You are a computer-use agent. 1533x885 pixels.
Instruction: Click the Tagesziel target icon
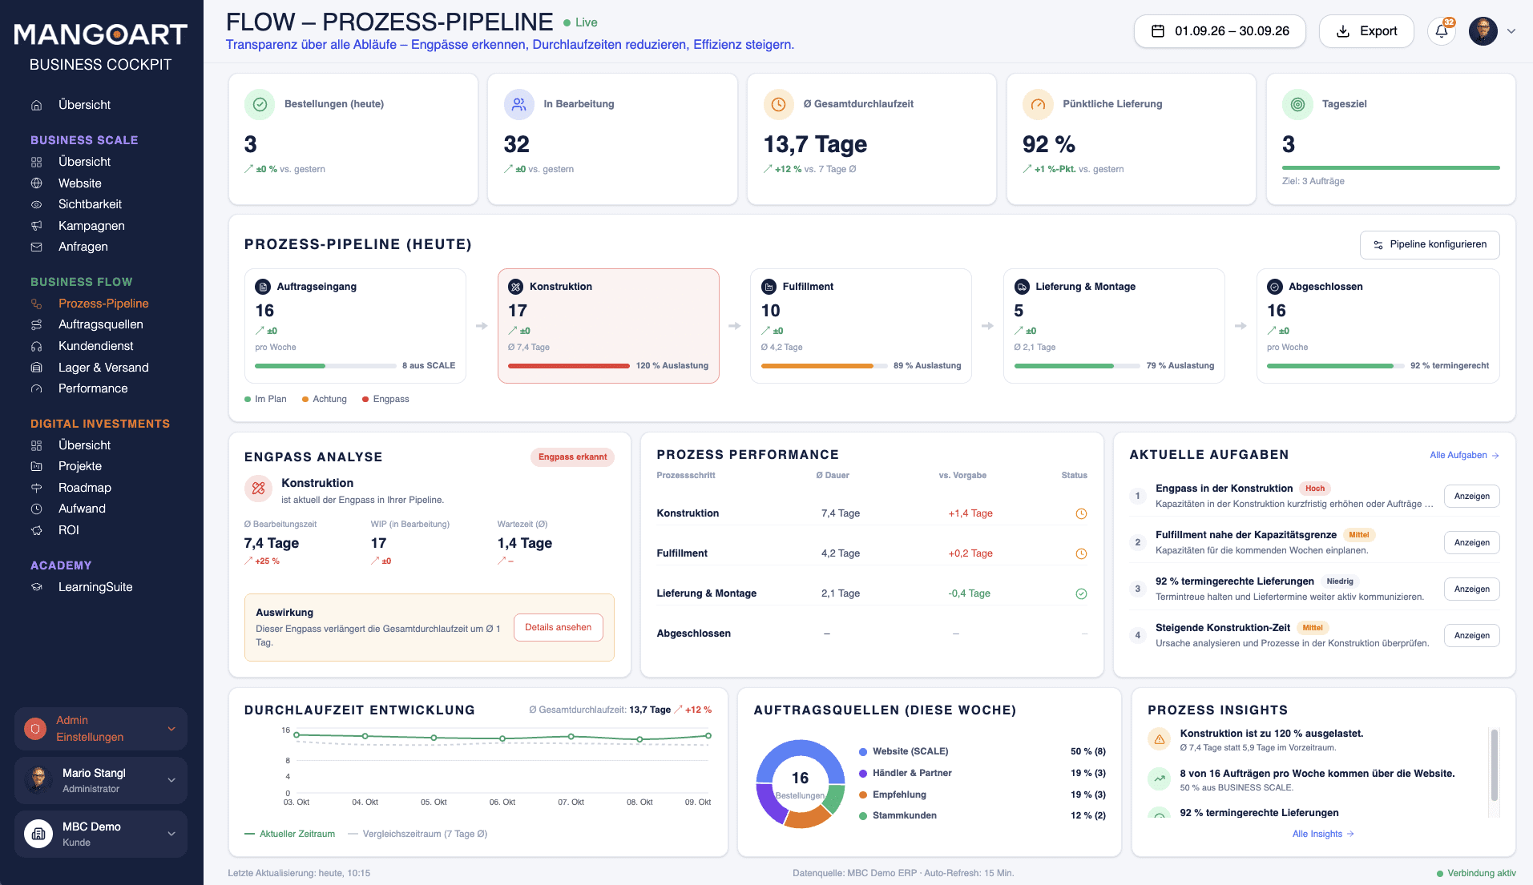click(1297, 104)
